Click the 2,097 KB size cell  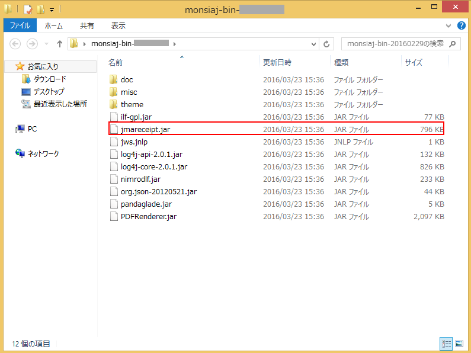pyautogui.click(x=429, y=216)
